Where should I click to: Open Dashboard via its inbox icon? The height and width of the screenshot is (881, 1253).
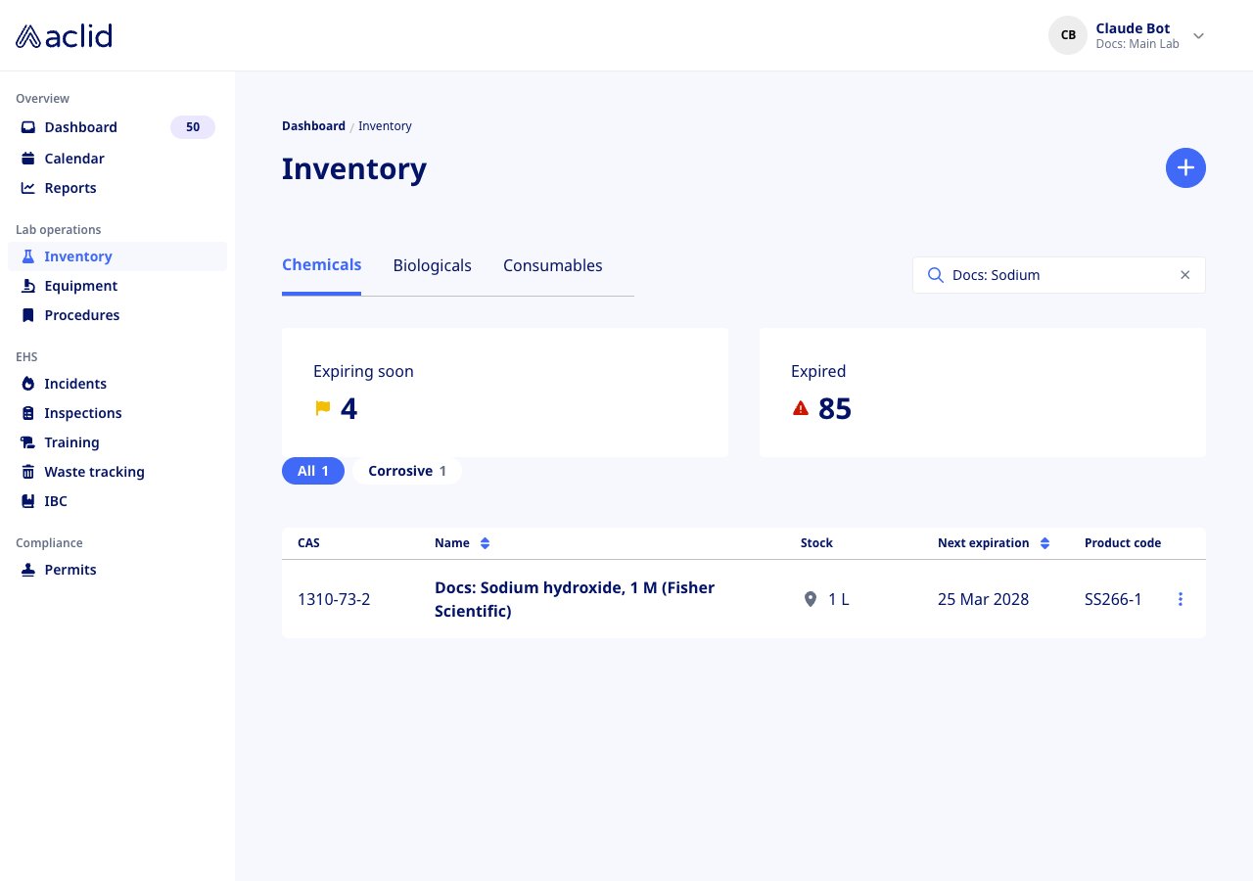[x=28, y=127]
